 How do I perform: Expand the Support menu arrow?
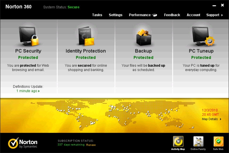coord(222,15)
